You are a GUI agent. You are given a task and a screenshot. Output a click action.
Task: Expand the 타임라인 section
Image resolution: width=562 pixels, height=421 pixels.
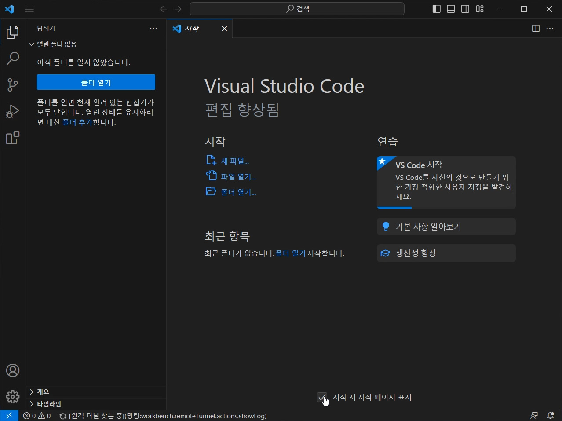coord(96,404)
